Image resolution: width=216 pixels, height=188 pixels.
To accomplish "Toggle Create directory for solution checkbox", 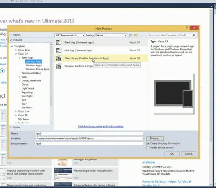I will (148, 143).
